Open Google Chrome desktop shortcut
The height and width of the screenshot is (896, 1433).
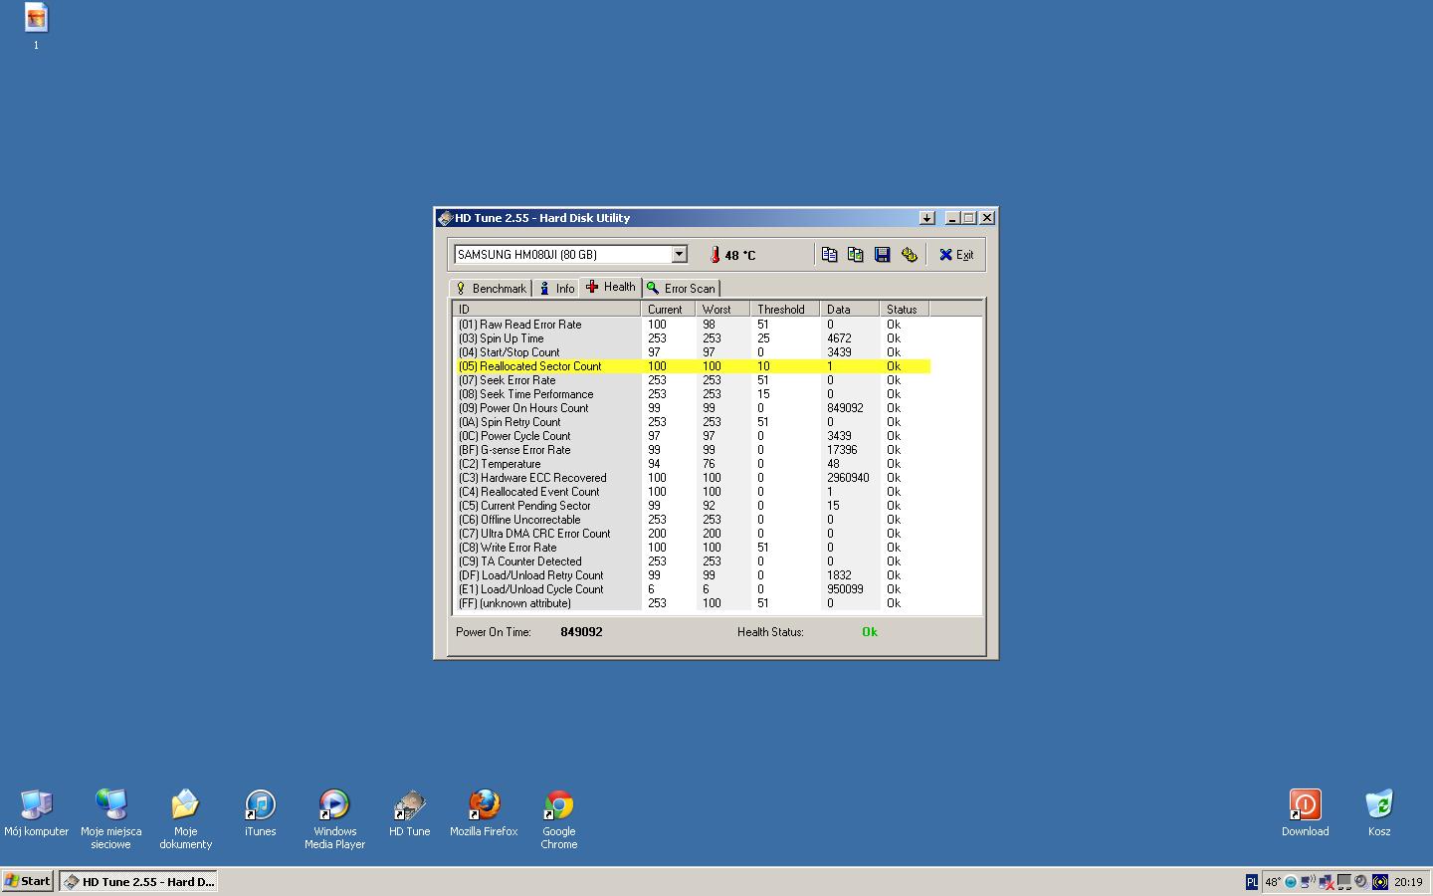559,819
